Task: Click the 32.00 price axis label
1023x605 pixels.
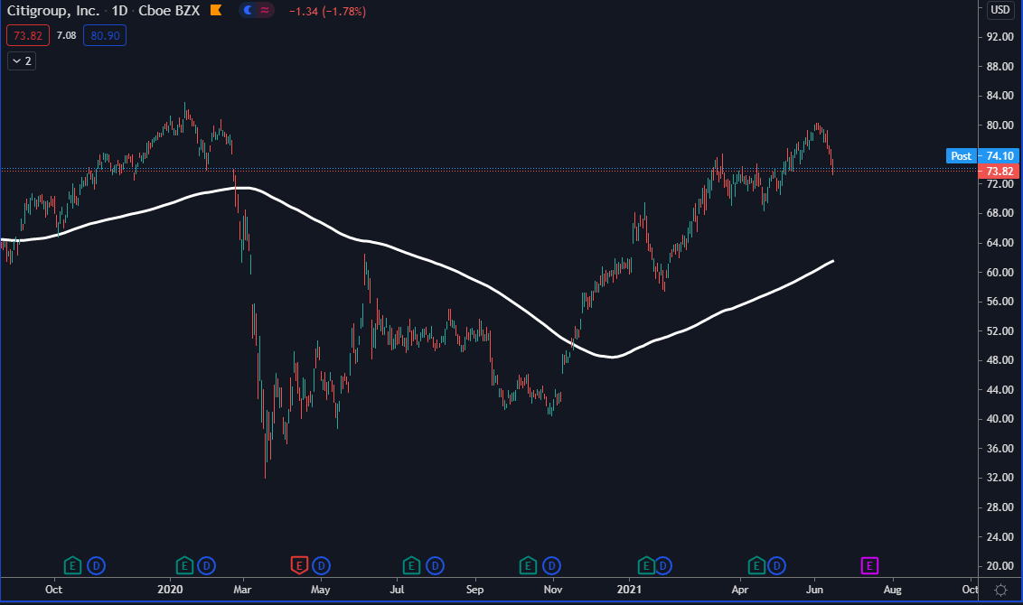Action: click(1000, 478)
